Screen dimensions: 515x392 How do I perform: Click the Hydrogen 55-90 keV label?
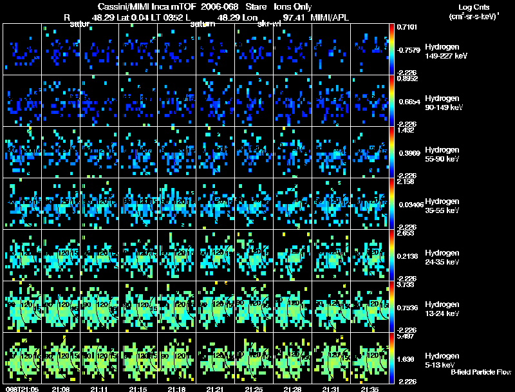coord(442,154)
